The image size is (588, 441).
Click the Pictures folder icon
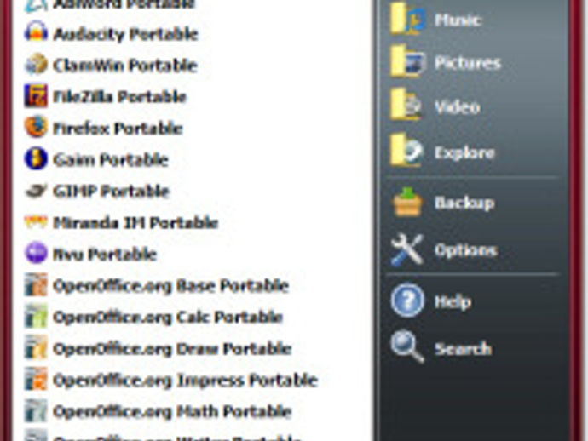click(x=407, y=62)
